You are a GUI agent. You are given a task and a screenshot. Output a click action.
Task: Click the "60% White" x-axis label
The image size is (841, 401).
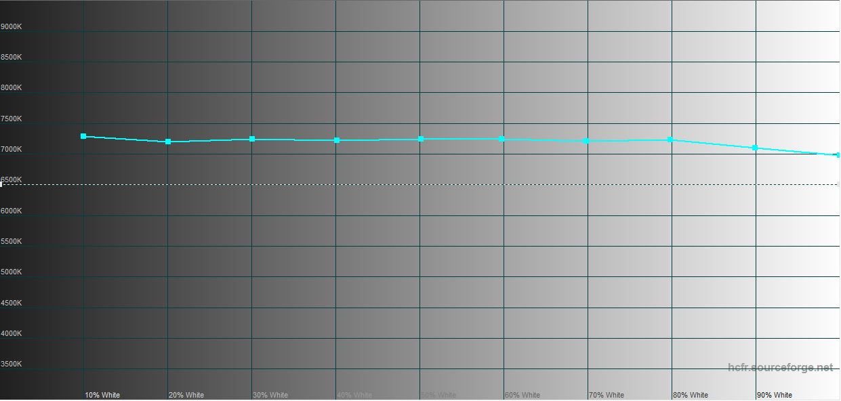pos(522,395)
